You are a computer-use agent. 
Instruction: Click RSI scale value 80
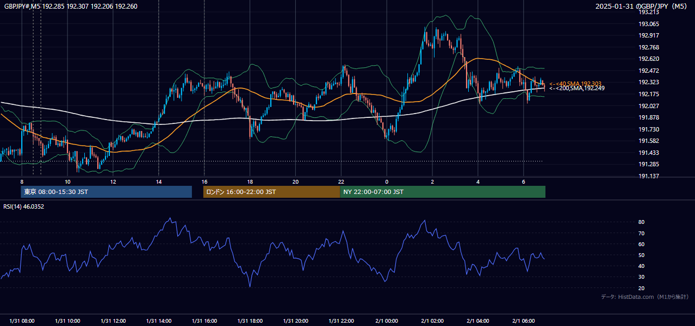click(642, 222)
